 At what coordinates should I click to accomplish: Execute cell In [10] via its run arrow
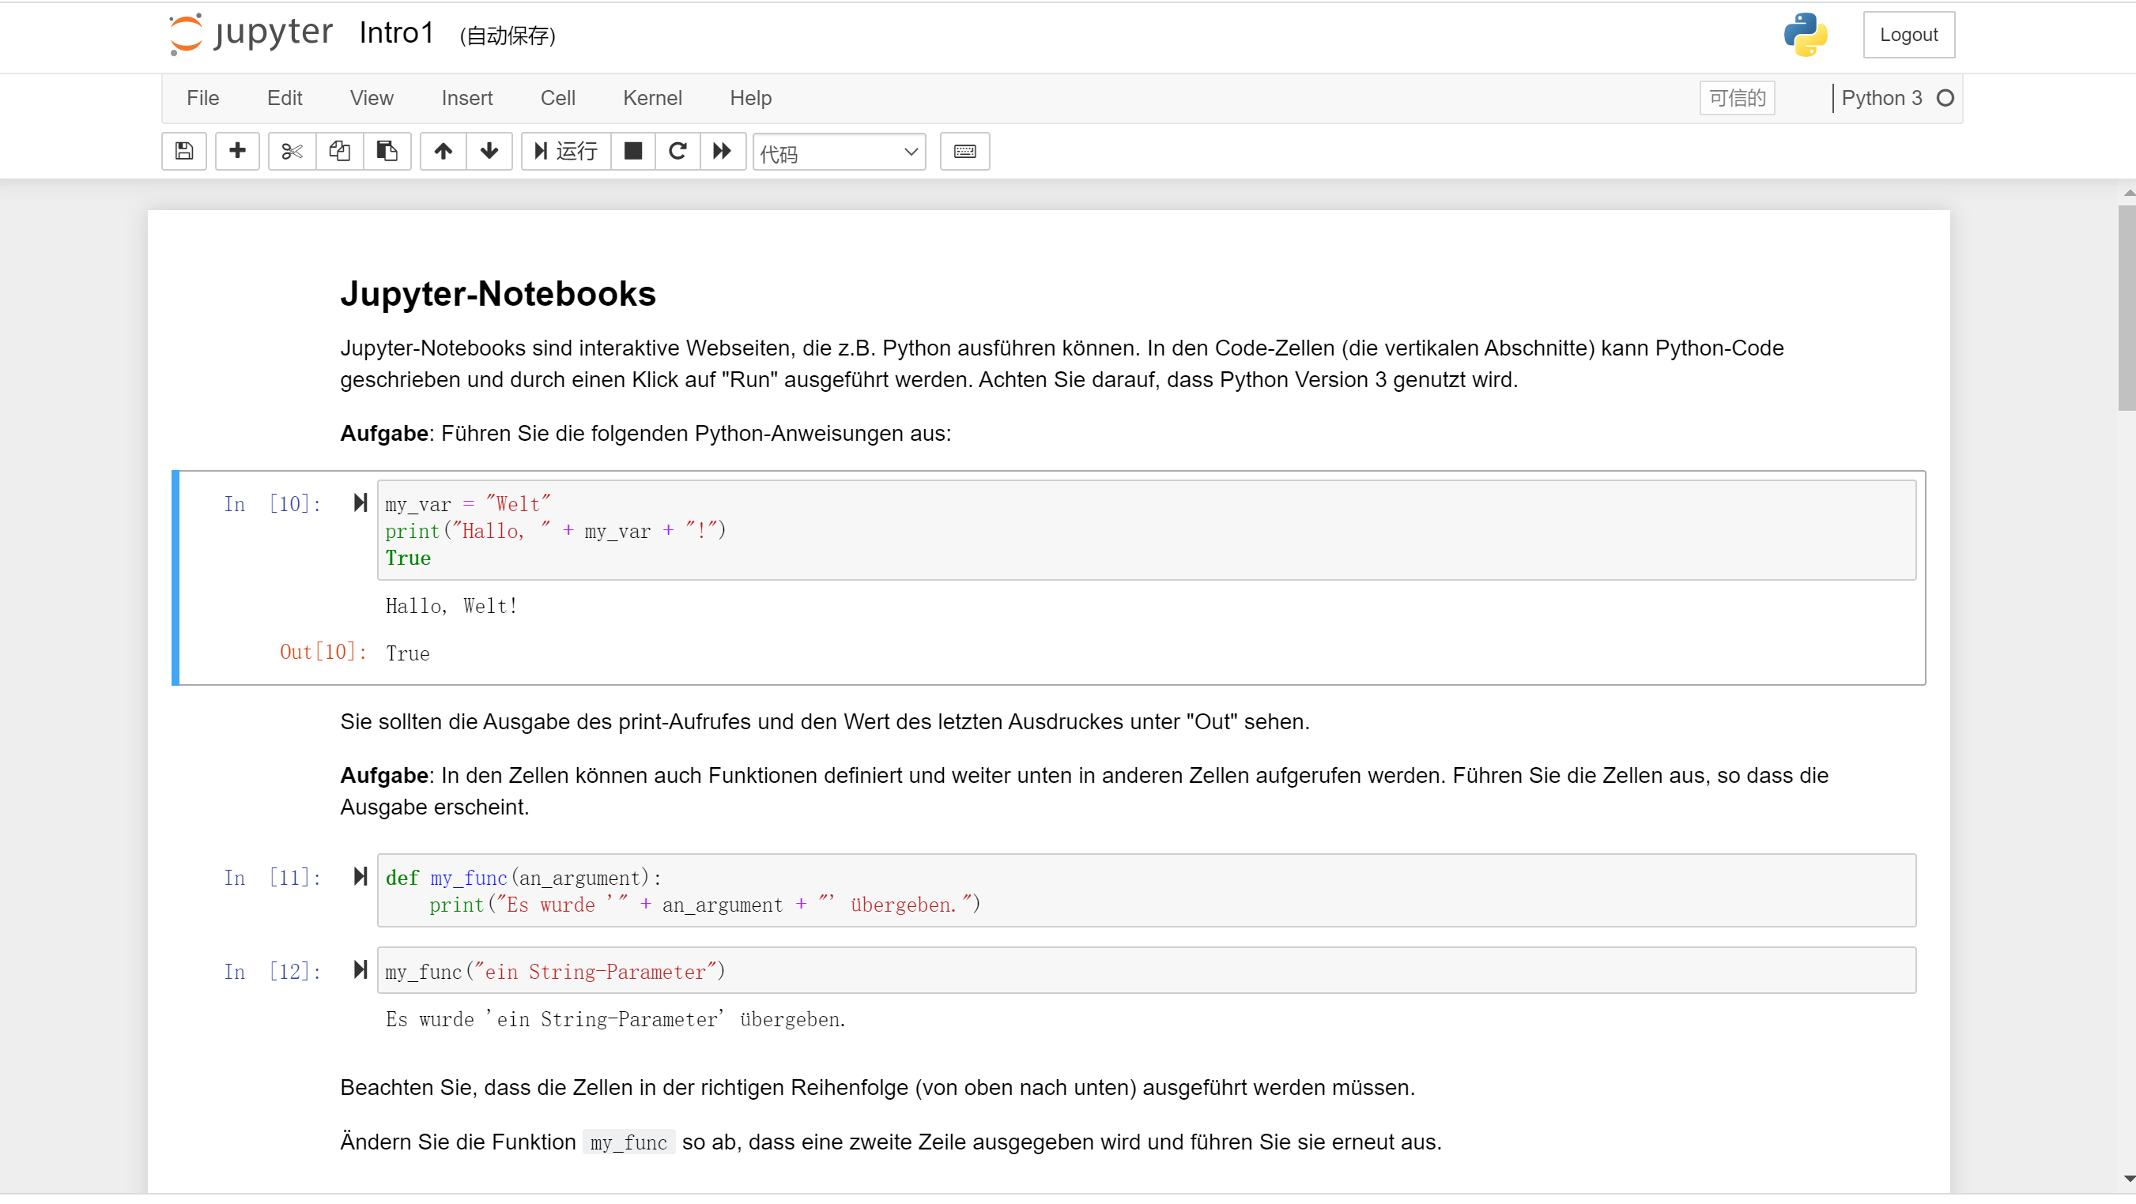pos(359,502)
